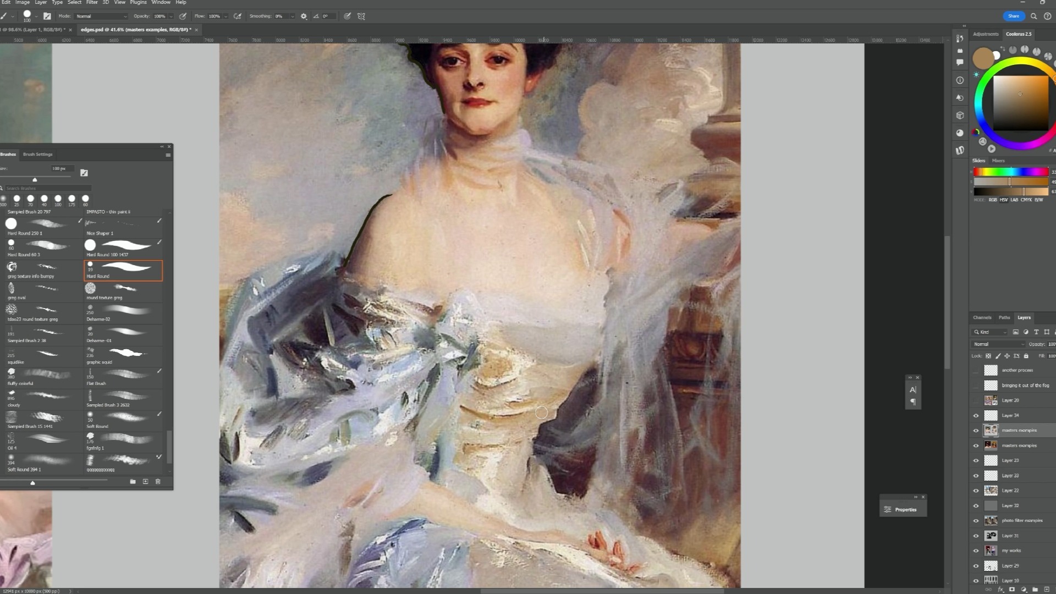This screenshot has height=594, width=1056.
Task: Toggle pressure for size icon
Action: click(348, 16)
